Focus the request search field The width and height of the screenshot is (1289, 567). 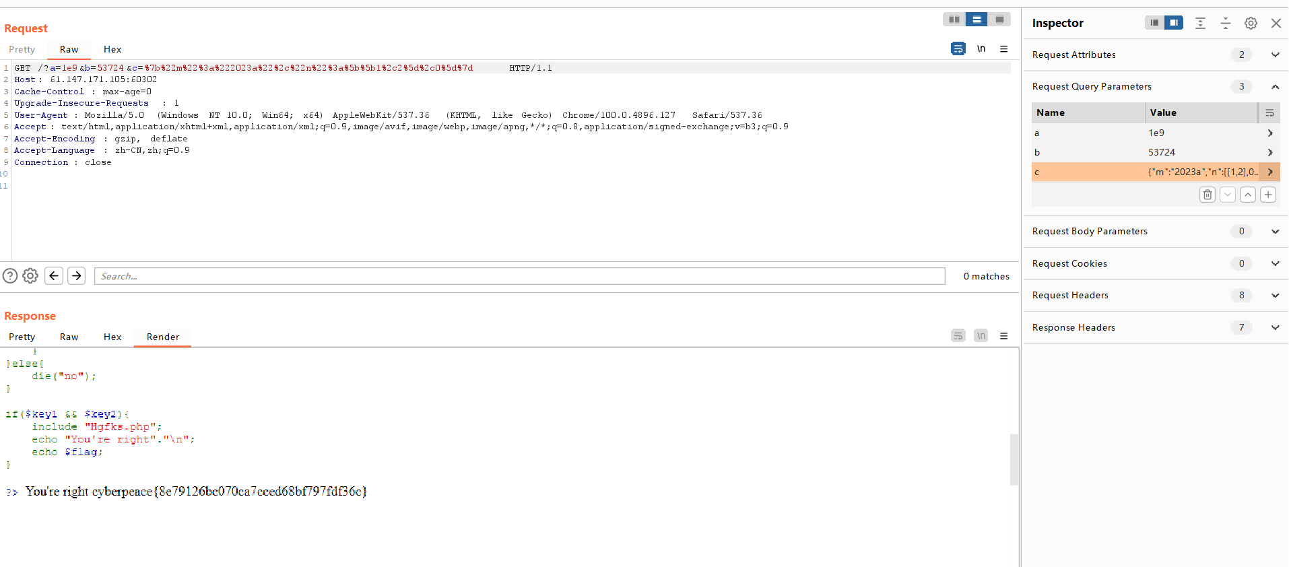[520, 276]
